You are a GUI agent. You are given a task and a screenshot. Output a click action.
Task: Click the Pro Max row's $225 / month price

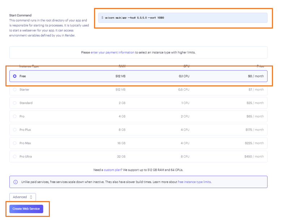tap(254, 143)
